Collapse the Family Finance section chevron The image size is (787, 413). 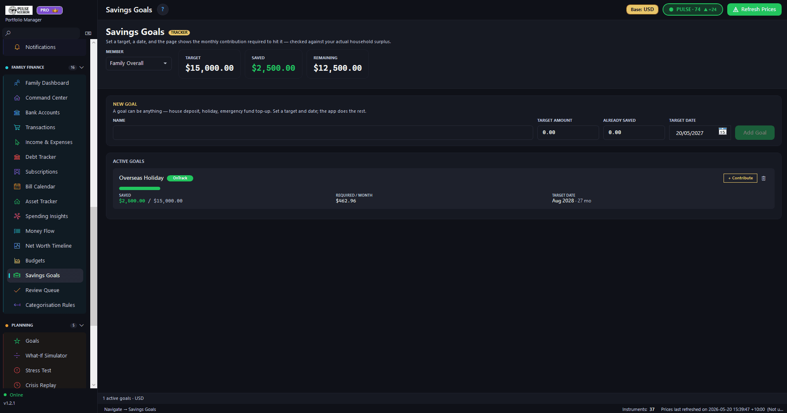[82, 67]
